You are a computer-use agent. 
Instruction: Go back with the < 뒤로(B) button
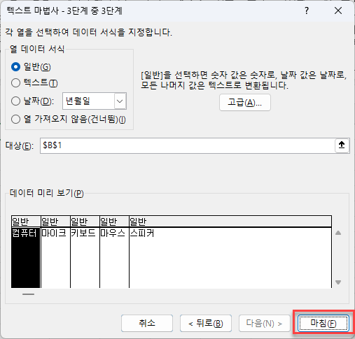point(206,323)
